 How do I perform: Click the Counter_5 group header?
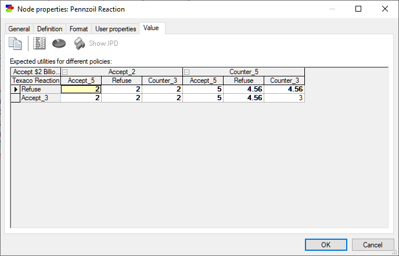[x=244, y=72]
